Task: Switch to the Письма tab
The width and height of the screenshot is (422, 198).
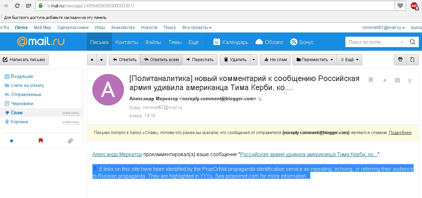Action: [x=99, y=42]
